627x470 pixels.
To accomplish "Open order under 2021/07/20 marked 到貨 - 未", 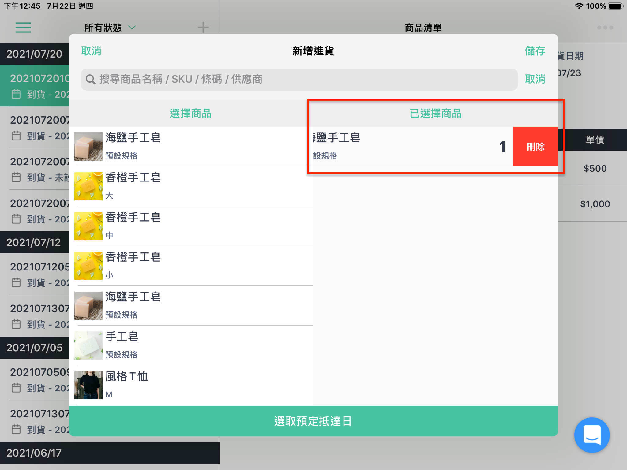I will pos(34,169).
